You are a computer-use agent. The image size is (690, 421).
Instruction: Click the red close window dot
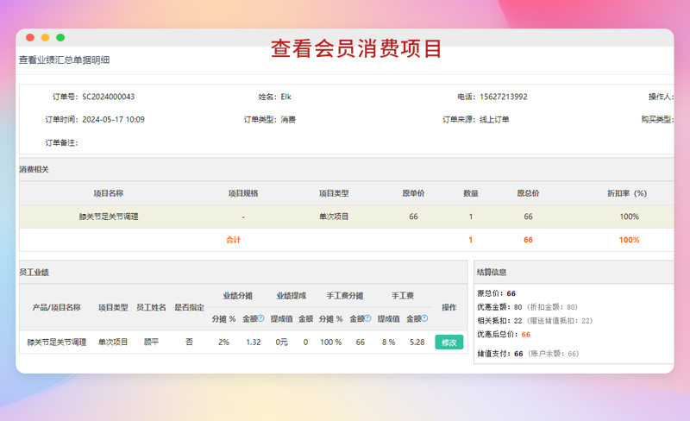pos(30,37)
